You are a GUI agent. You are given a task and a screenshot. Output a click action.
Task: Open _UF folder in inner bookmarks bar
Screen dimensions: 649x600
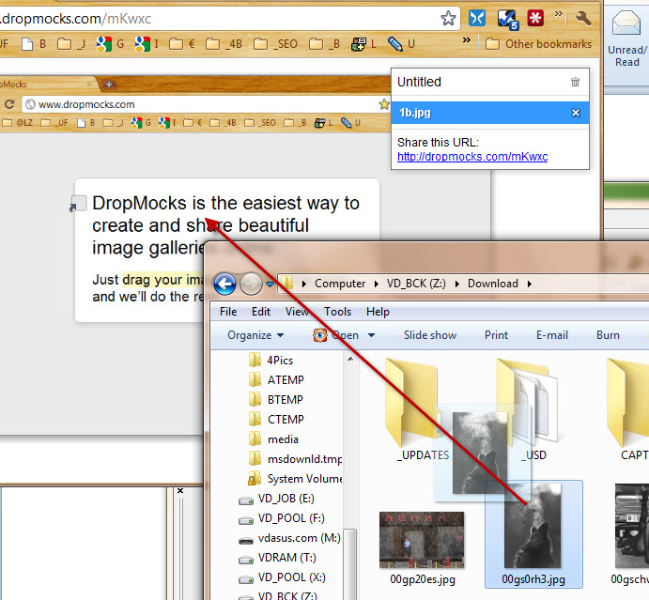(54, 122)
